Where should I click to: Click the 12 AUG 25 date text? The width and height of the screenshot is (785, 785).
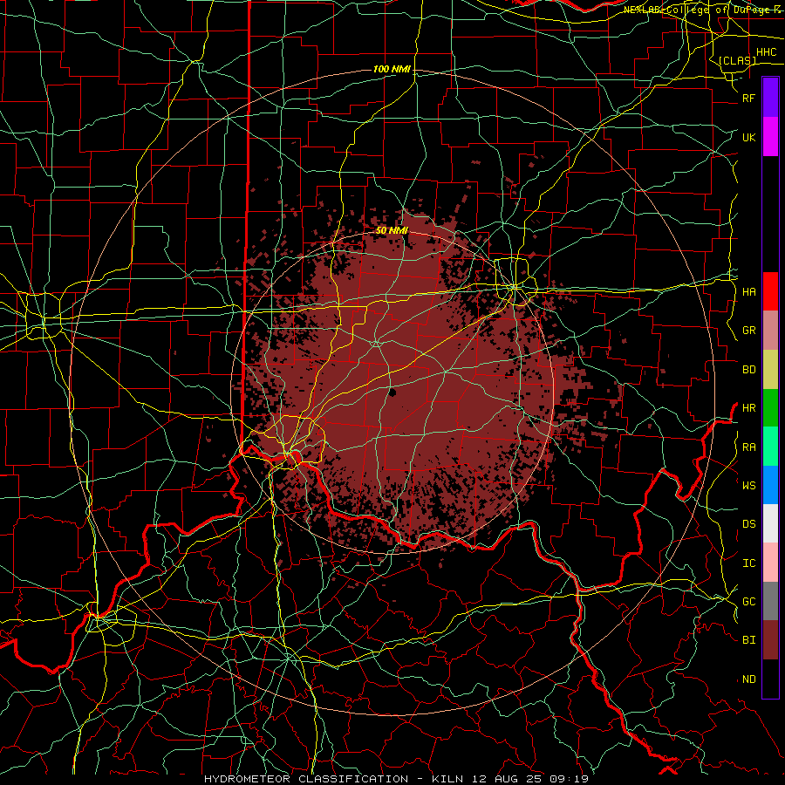[x=506, y=779]
